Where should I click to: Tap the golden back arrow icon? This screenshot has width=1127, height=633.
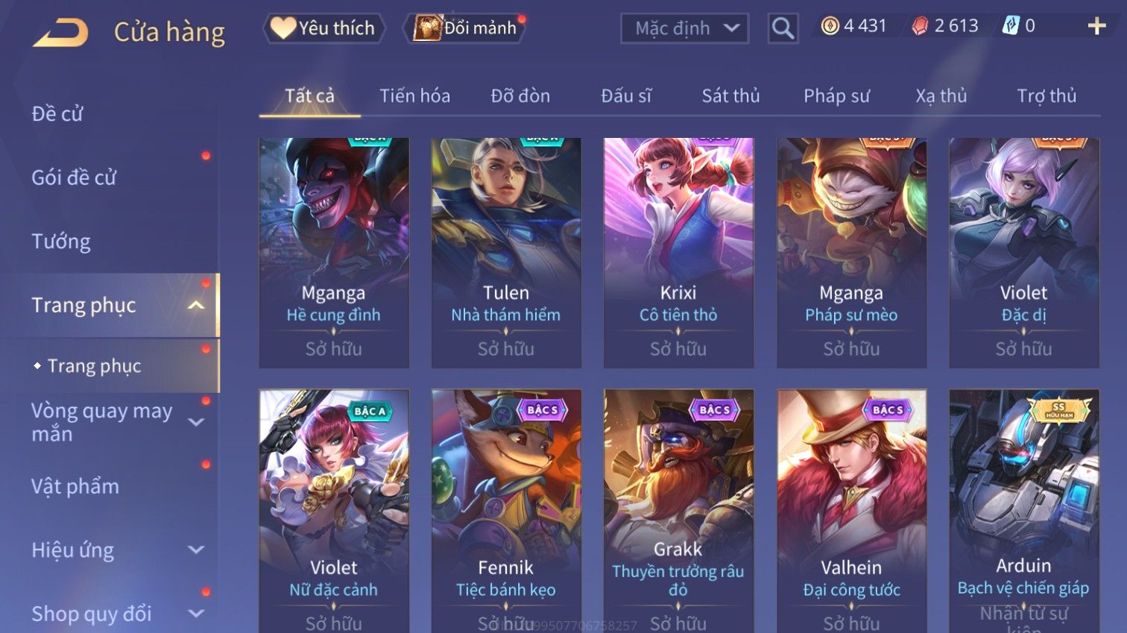point(61,33)
